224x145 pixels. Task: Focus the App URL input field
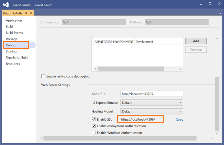click(x=152, y=94)
